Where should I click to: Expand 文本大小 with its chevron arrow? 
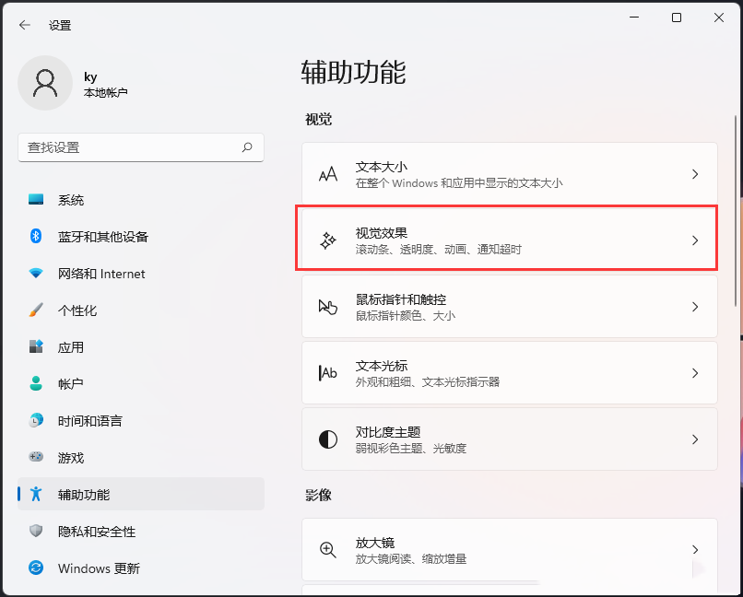tap(695, 174)
